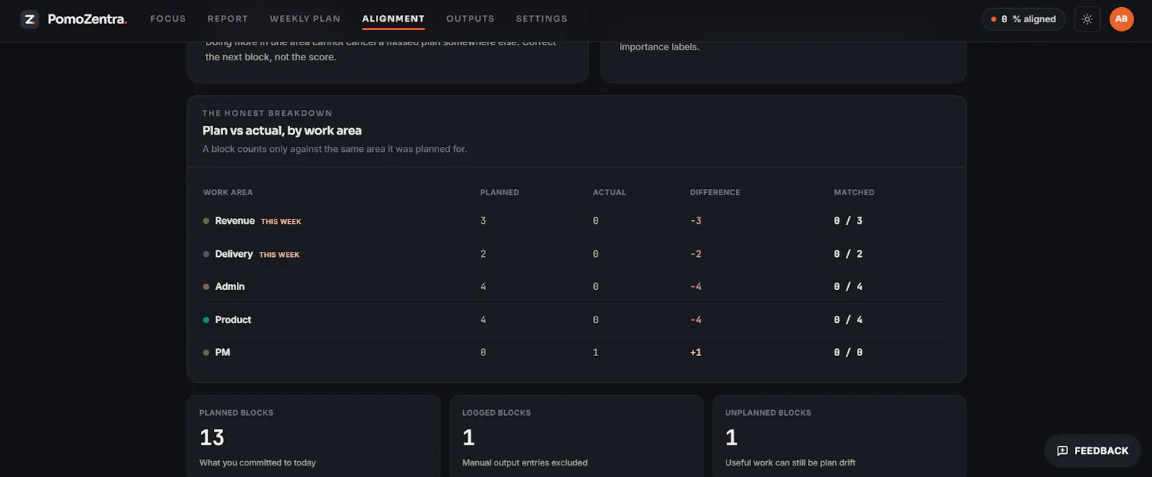
Task: Click the ACTUAL column header
Action: [x=609, y=192]
